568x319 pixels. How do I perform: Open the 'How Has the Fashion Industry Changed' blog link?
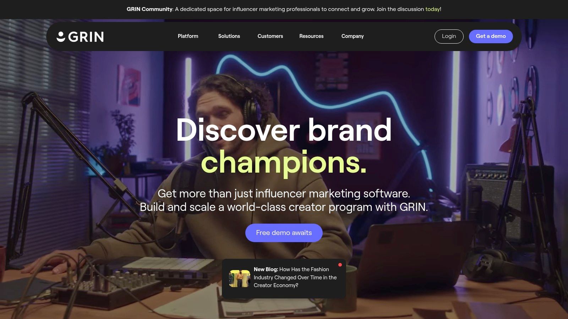295,277
